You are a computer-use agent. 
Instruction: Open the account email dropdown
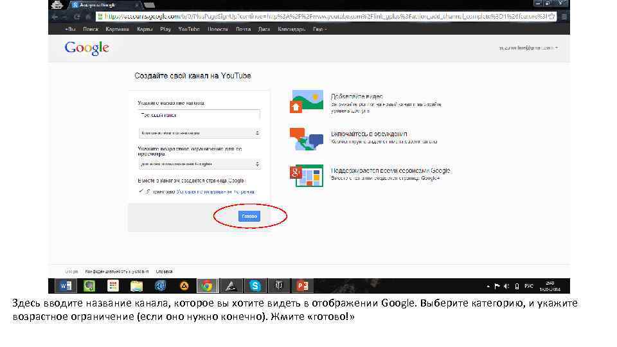coord(528,48)
